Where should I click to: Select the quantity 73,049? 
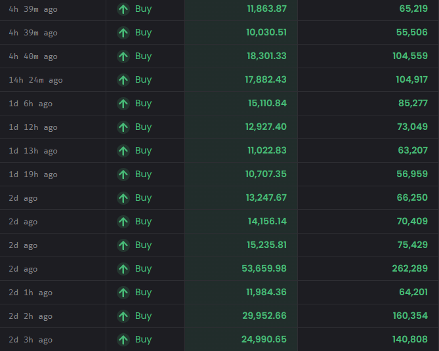pyautogui.click(x=412, y=127)
